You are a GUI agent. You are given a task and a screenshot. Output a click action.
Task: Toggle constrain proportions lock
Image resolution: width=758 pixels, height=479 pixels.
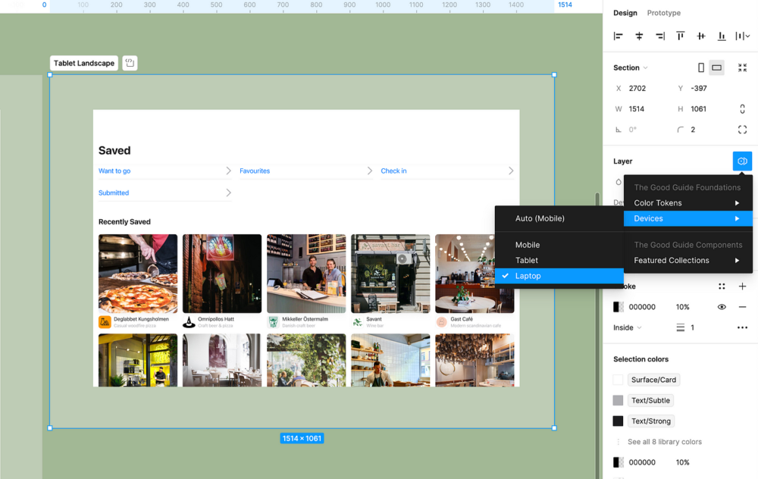(x=742, y=109)
